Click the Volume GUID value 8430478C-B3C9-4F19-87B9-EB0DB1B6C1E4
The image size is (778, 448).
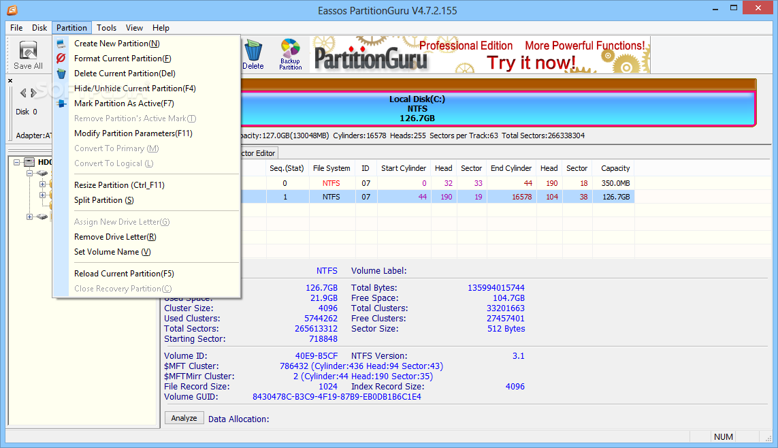click(x=337, y=397)
